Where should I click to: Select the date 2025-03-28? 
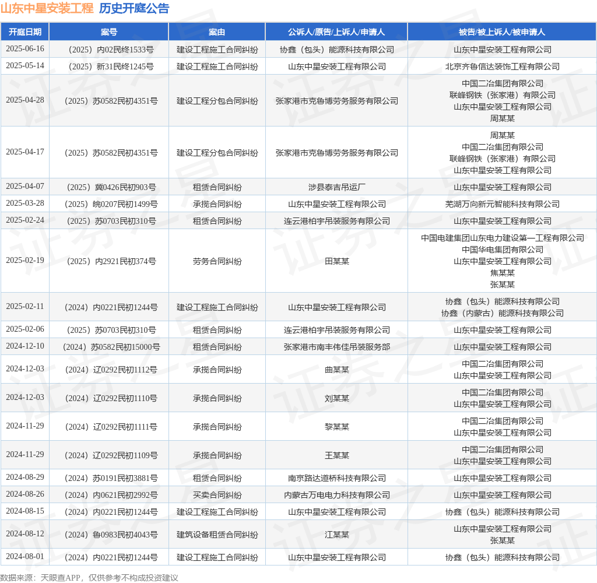point(25,203)
